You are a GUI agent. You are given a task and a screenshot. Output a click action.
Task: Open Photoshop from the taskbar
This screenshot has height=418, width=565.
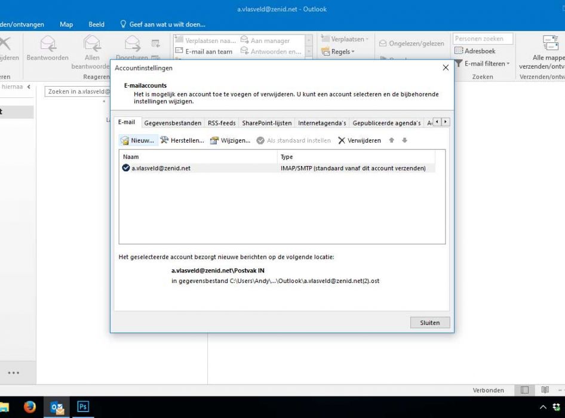(83, 407)
